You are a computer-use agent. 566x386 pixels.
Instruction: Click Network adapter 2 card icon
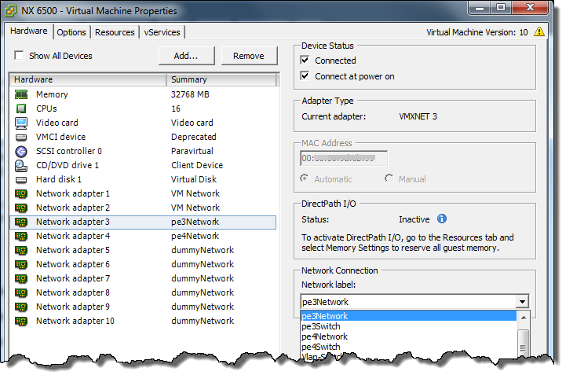[x=21, y=208]
